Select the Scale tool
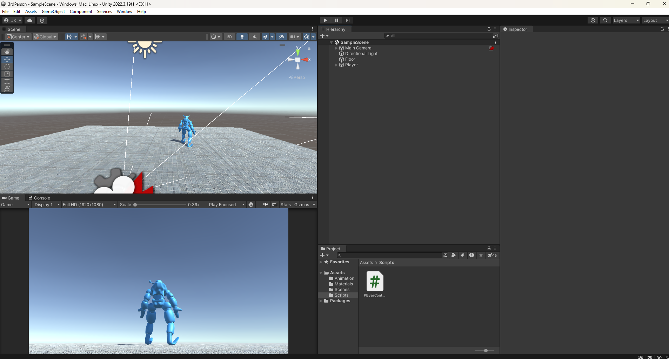Viewport: 669px width, 359px height. [x=7, y=74]
